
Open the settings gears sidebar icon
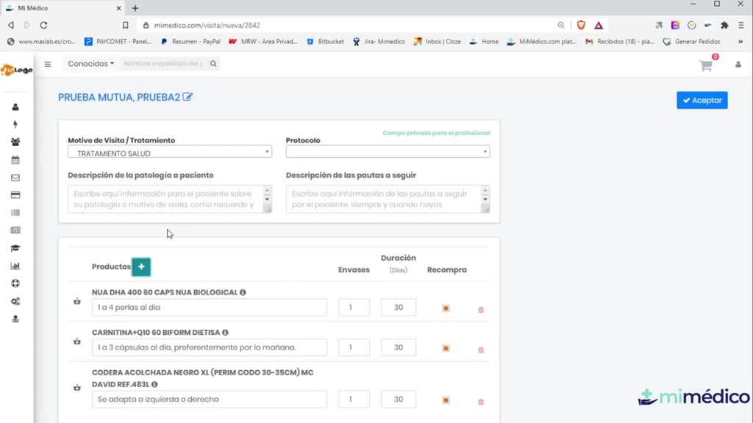(x=15, y=301)
